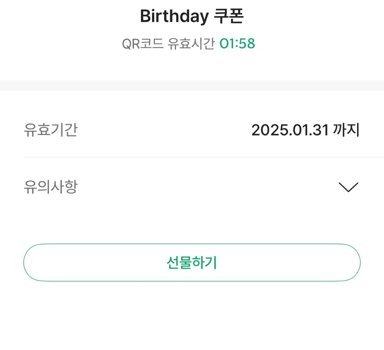Tap the empty area below the 선물하기 button

coord(192,316)
